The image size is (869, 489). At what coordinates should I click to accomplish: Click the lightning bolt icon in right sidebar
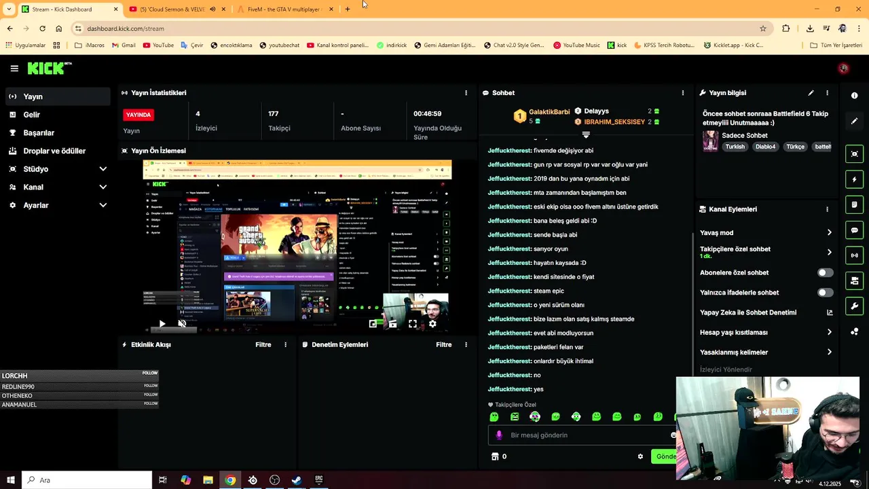coord(854,179)
